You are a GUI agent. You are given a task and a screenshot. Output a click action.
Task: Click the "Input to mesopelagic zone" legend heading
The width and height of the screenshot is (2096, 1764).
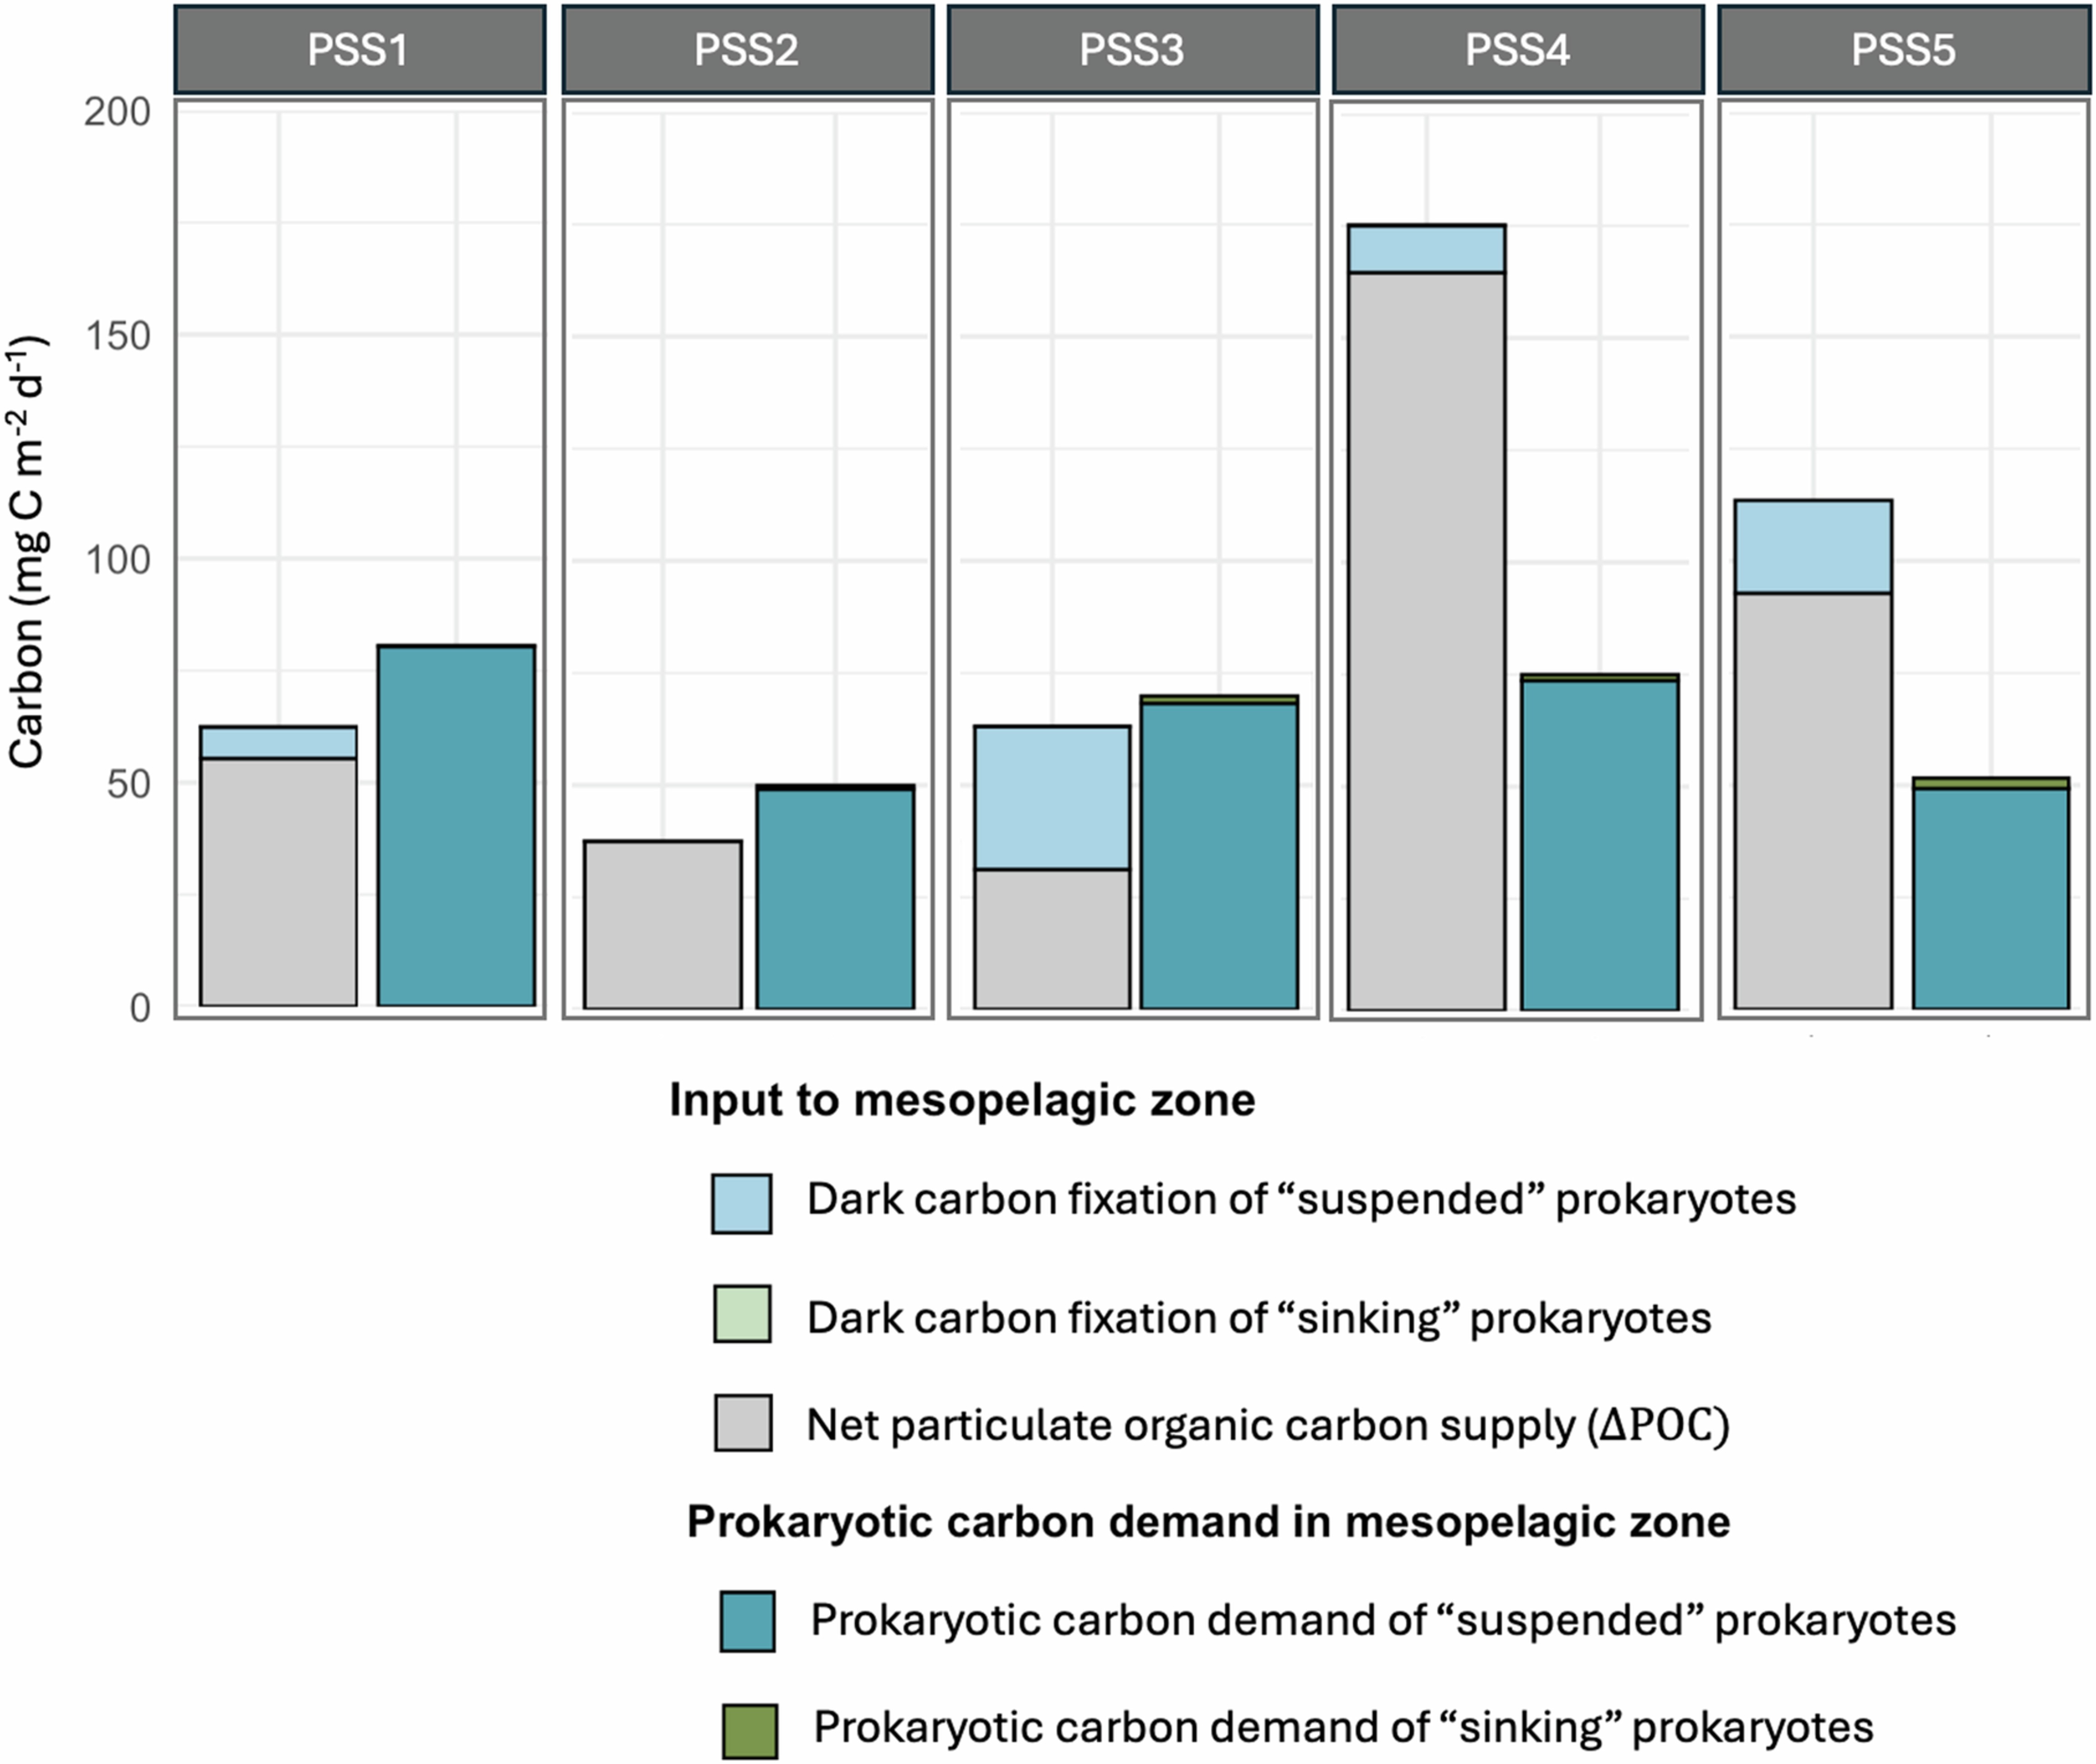tap(962, 1100)
